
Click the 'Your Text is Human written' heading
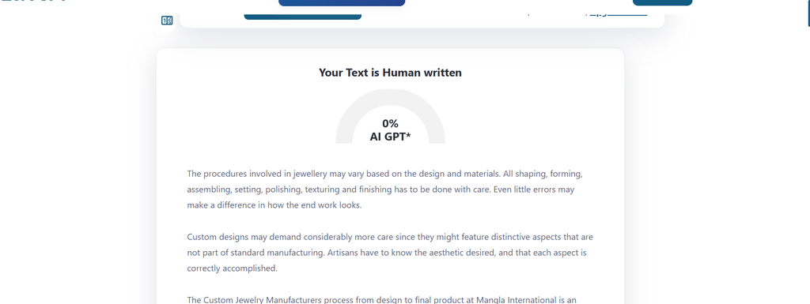390,73
